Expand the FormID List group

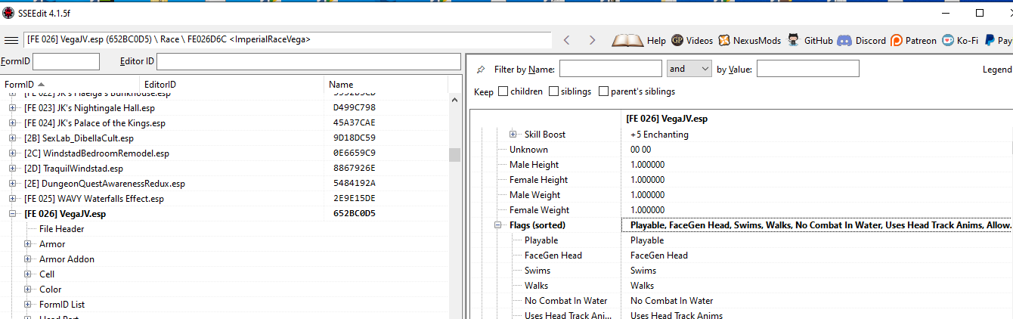[28, 305]
